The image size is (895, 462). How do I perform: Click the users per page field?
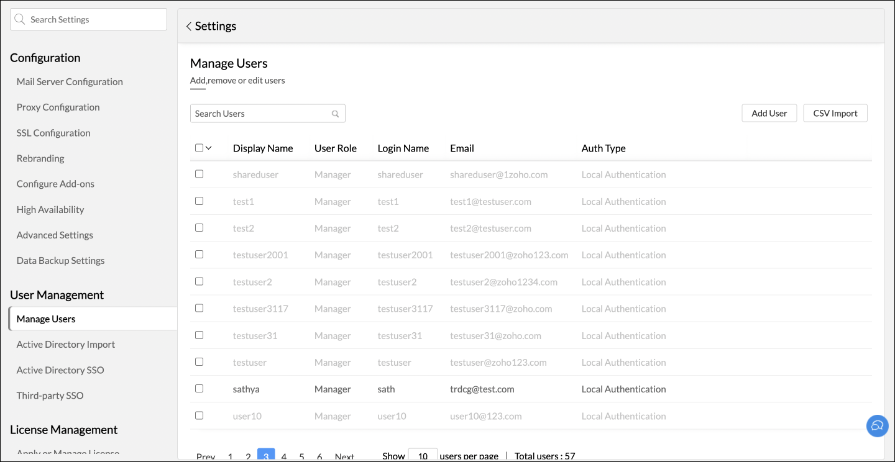click(423, 456)
